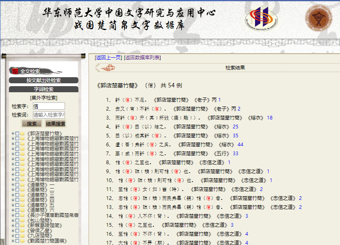Open the 全文检索 section
This screenshot has width=340, height=245.
[30, 72]
